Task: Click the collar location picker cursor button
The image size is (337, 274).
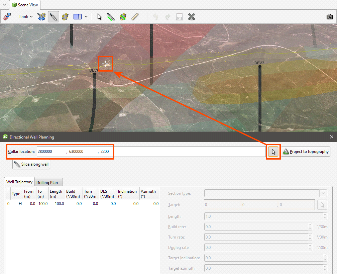Action: point(273,152)
